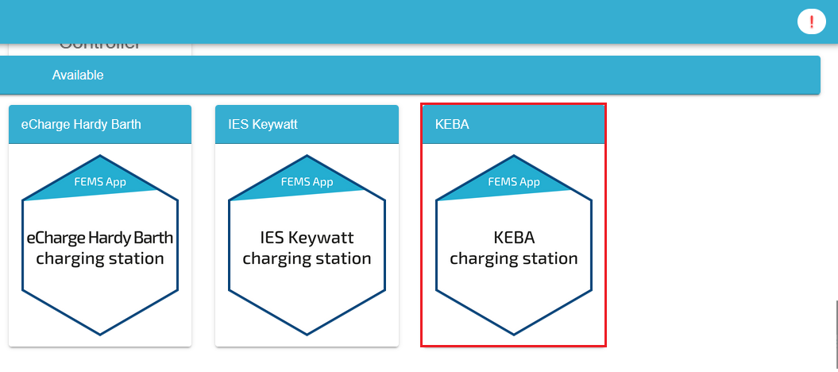Open the red exclamation alert icon
838x372 pixels.
point(811,22)
